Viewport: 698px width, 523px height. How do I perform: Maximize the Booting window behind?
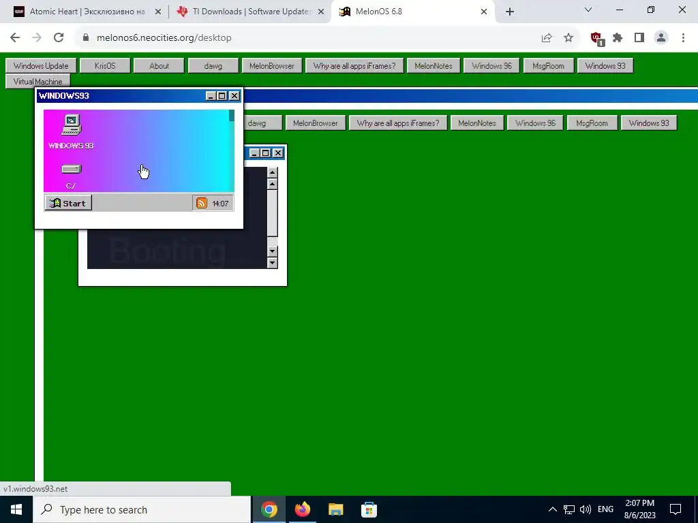click(x=266, y=153)
